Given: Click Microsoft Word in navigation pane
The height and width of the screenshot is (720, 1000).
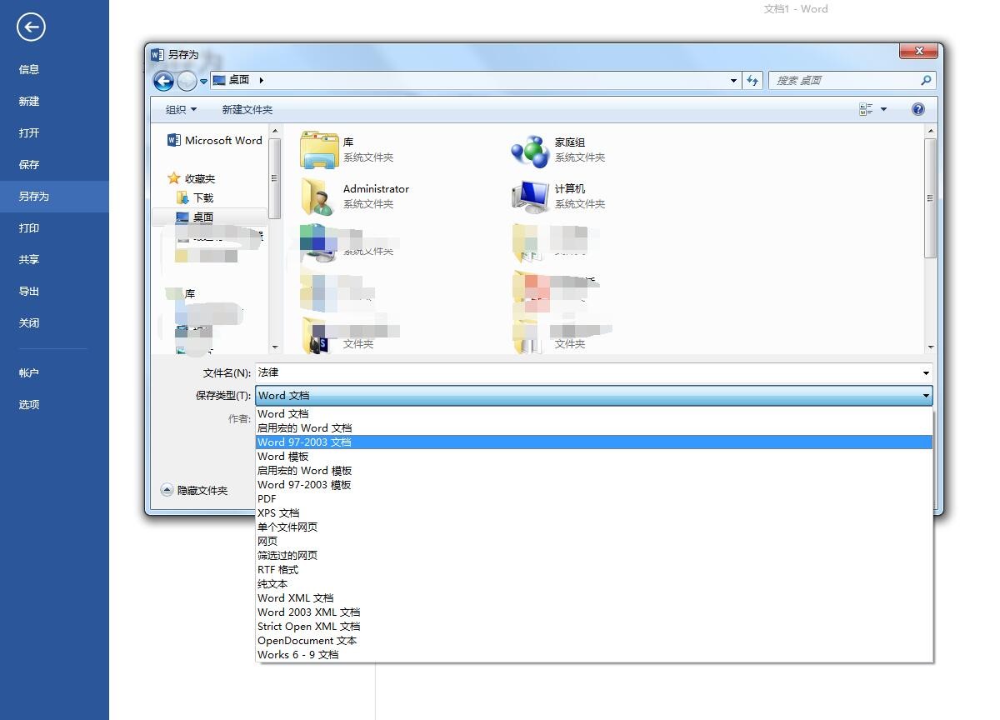Looking at the screenshot, I should 215,141.
